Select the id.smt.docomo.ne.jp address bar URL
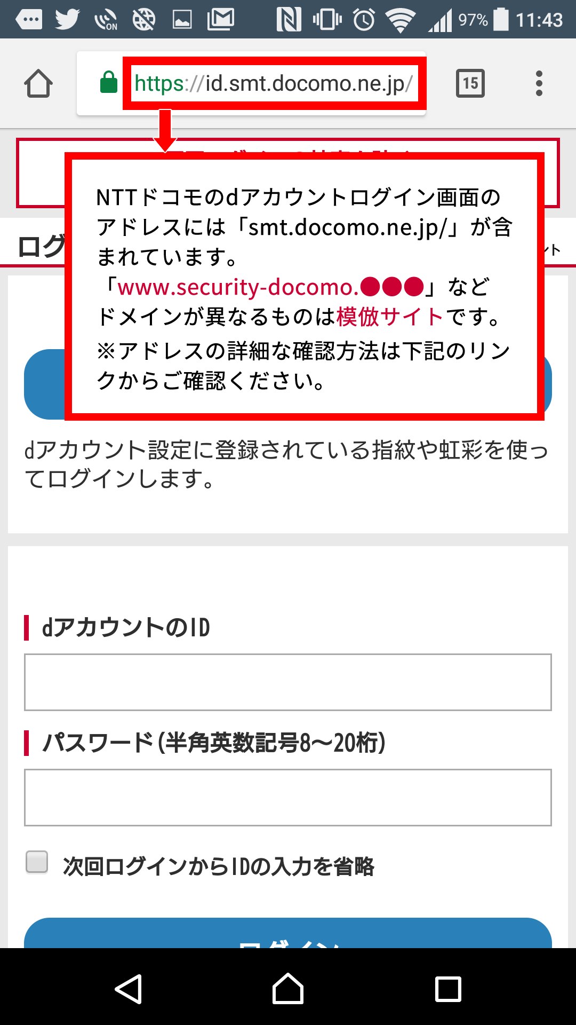The width and height of the screenshot is (576, 1025). click(x=274, y=83)
